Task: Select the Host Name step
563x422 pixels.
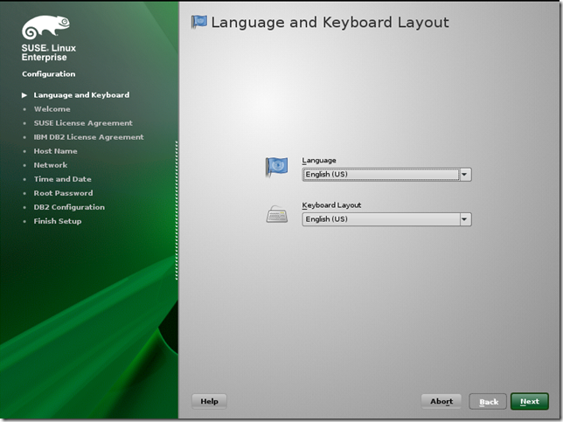Action: pyautogui.click(x=55, y=151)
